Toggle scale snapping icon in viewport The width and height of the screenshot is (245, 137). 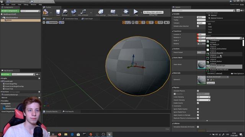click(x=156, y=22)
